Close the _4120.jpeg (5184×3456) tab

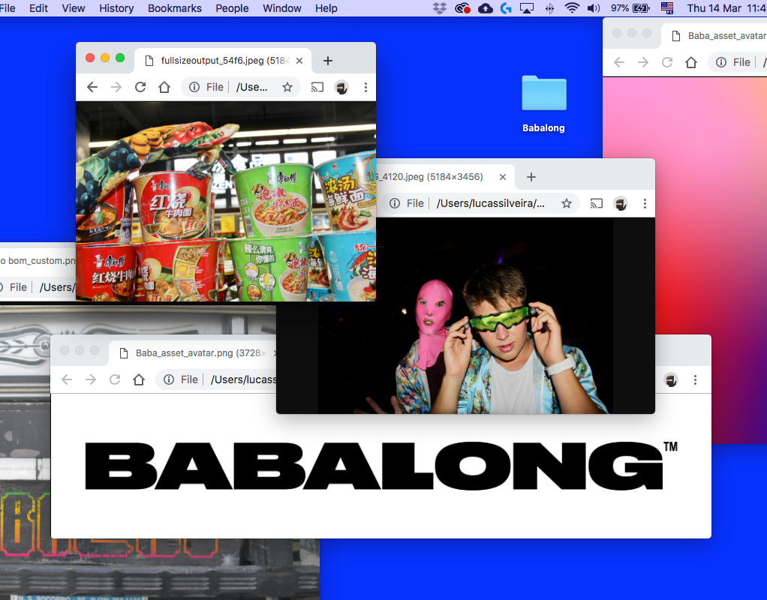502,177
